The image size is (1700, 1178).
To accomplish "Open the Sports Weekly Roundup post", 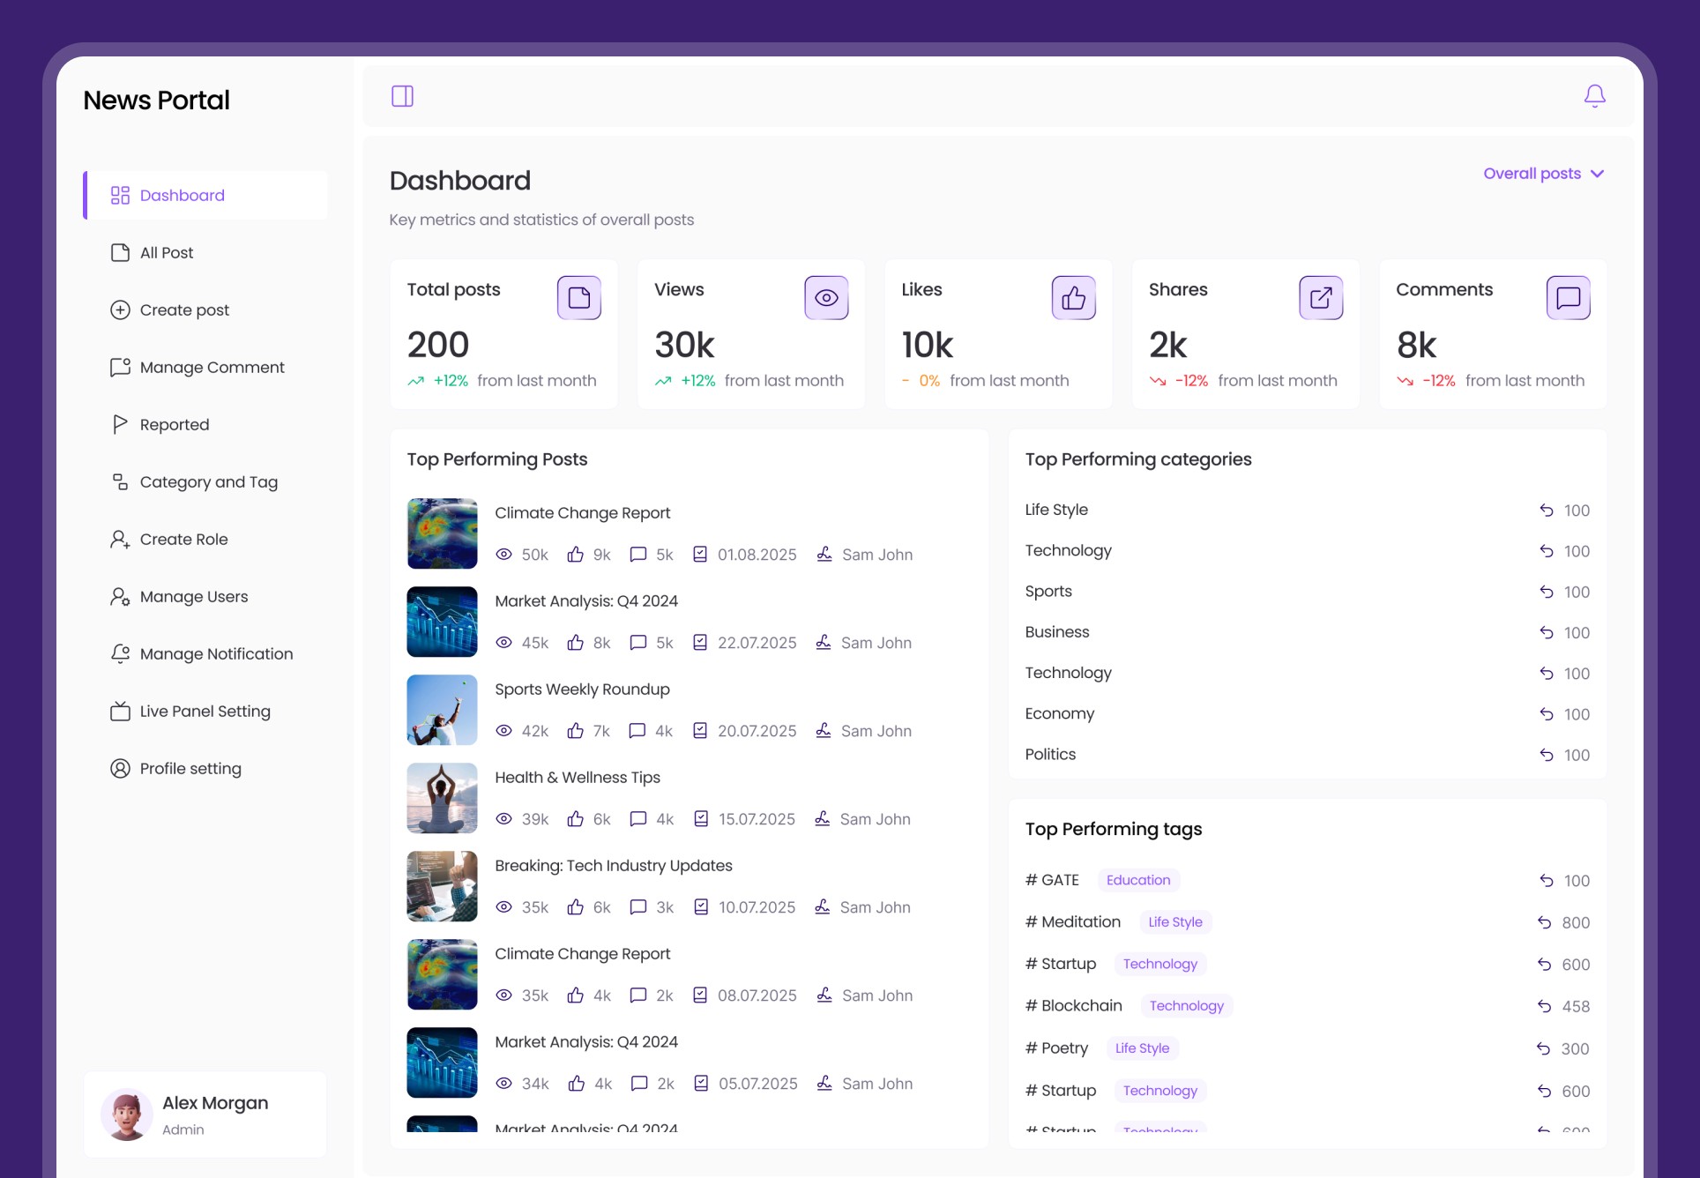I will 582,690.
